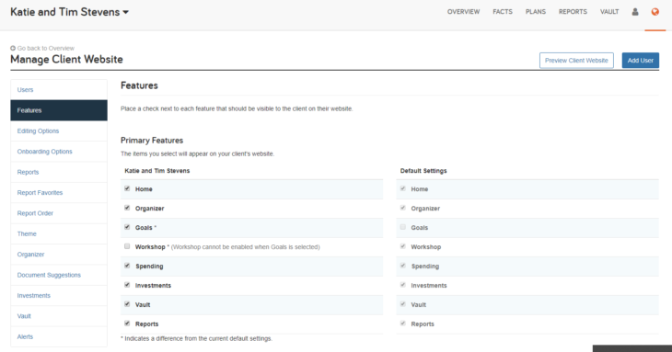Uncheck the Reports feature for Katie and Tim Stevens
Screen dimensions: 672x352
(x=127, y=324)
